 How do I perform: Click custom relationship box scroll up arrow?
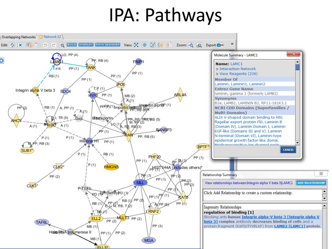(x=325, y=191)
